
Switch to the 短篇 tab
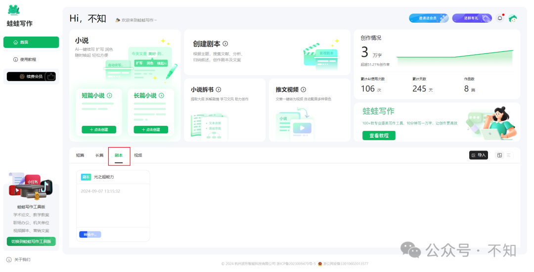tap(80, 155)
